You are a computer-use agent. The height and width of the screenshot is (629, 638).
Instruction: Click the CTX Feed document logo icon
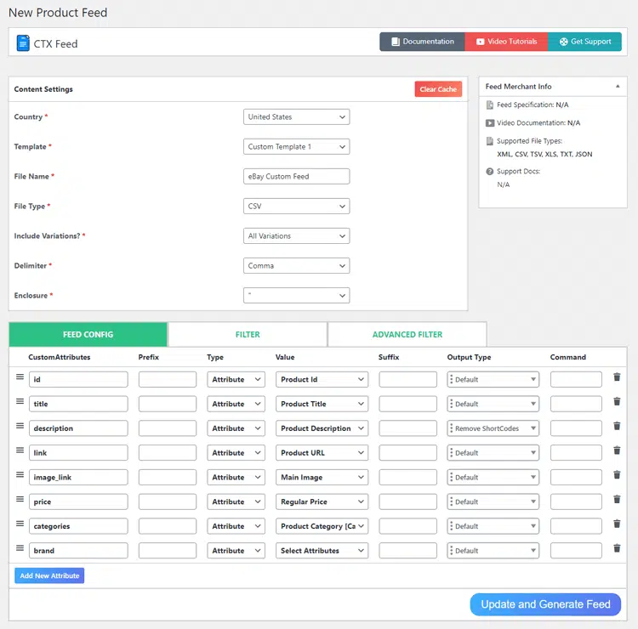click(23, 43)
